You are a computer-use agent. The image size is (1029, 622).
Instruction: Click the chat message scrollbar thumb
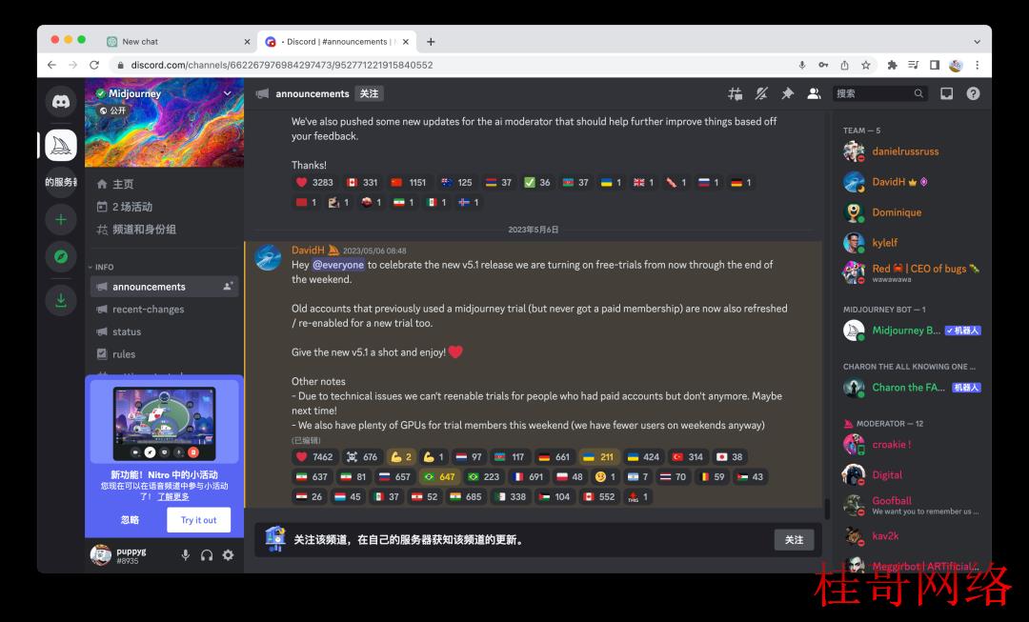click(827, 508)
